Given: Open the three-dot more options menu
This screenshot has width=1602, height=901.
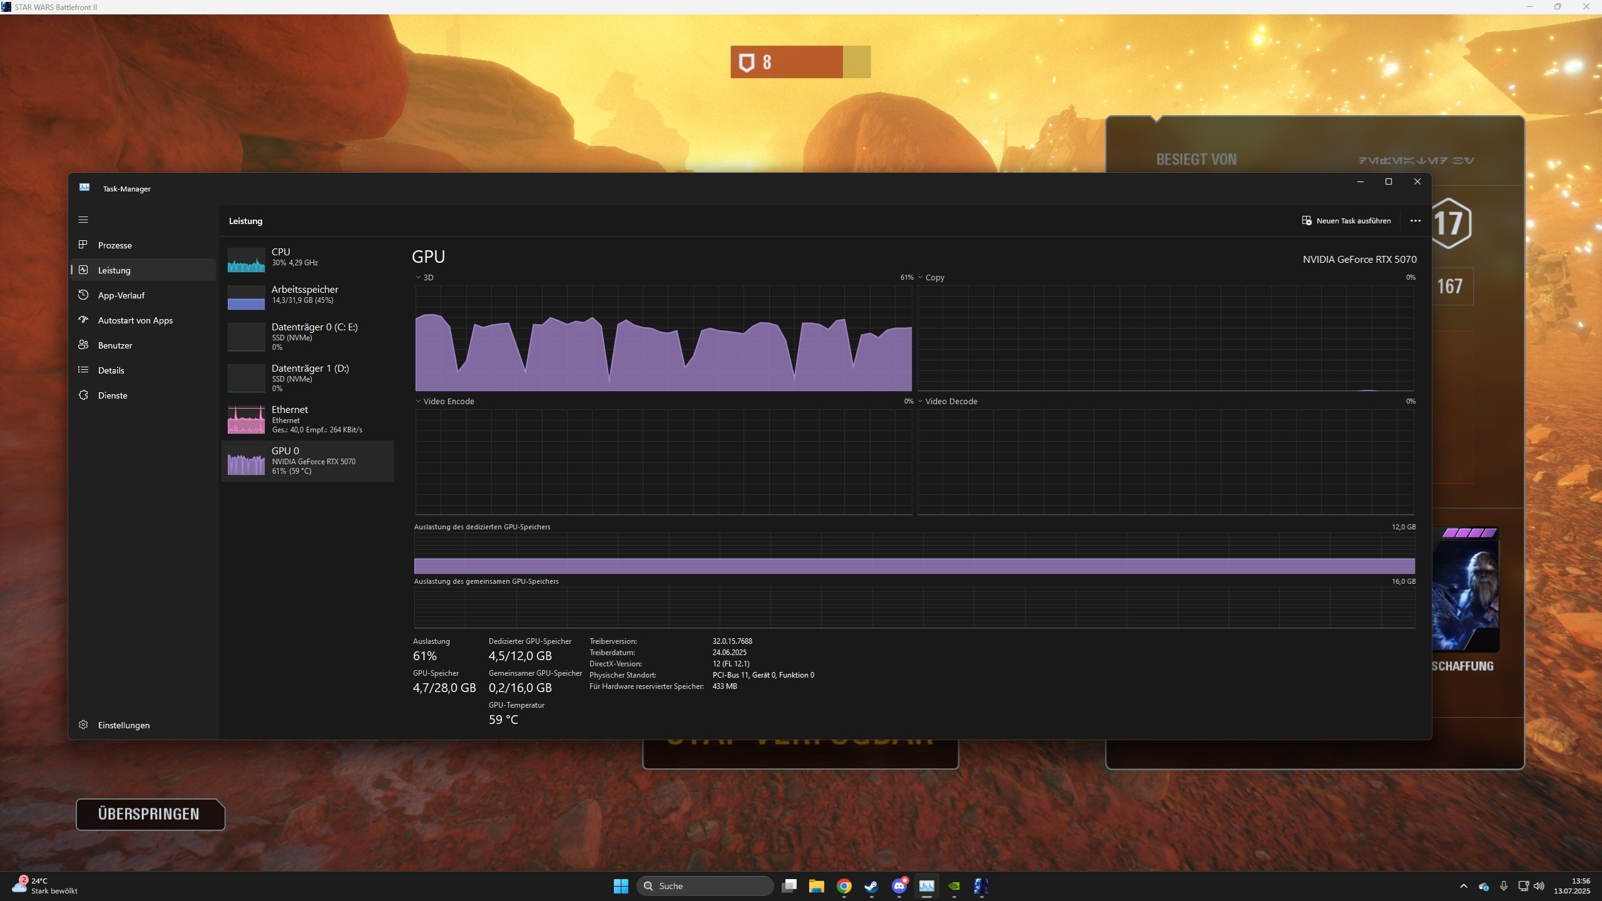Looking at the screenshot, I should pyautogui.click(x=1415, y=221).
